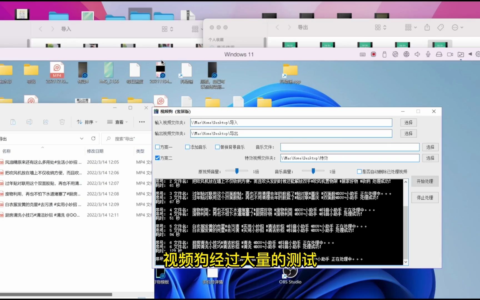Sort by the 名称 column header
Screen dimensions: 480x300
(x=6, y=151)
